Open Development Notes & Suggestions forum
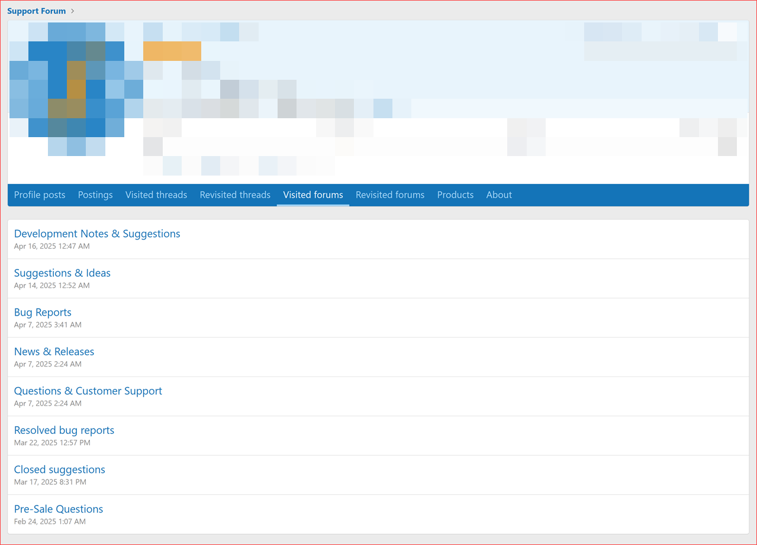This screenshot has width=757, height=545. (96, 233)
